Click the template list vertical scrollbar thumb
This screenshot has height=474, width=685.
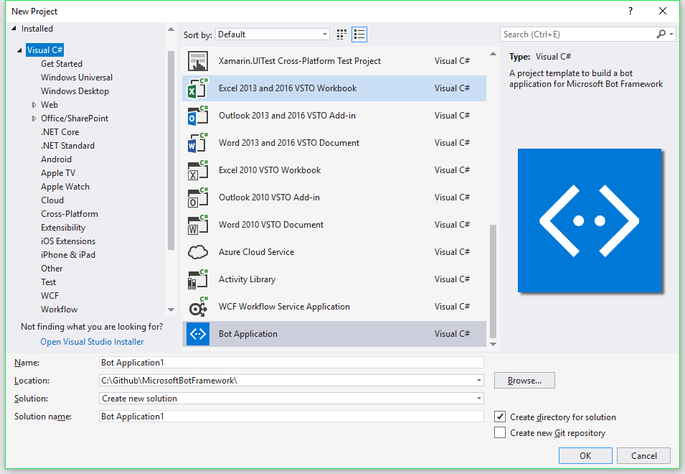[493, 282]
